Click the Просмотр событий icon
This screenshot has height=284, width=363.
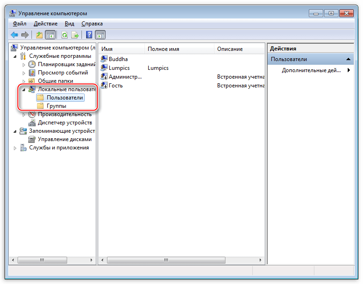pyautogui.click(x=32, y=72)
